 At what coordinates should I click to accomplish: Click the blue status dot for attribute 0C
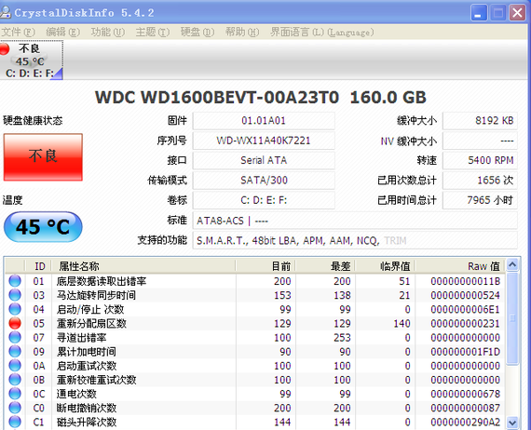tap(15, 394)
